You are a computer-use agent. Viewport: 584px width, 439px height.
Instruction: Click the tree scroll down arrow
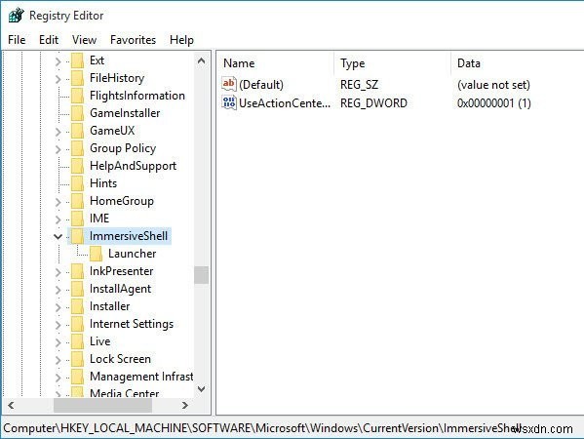pyautogui.click(x=201, y=389)
